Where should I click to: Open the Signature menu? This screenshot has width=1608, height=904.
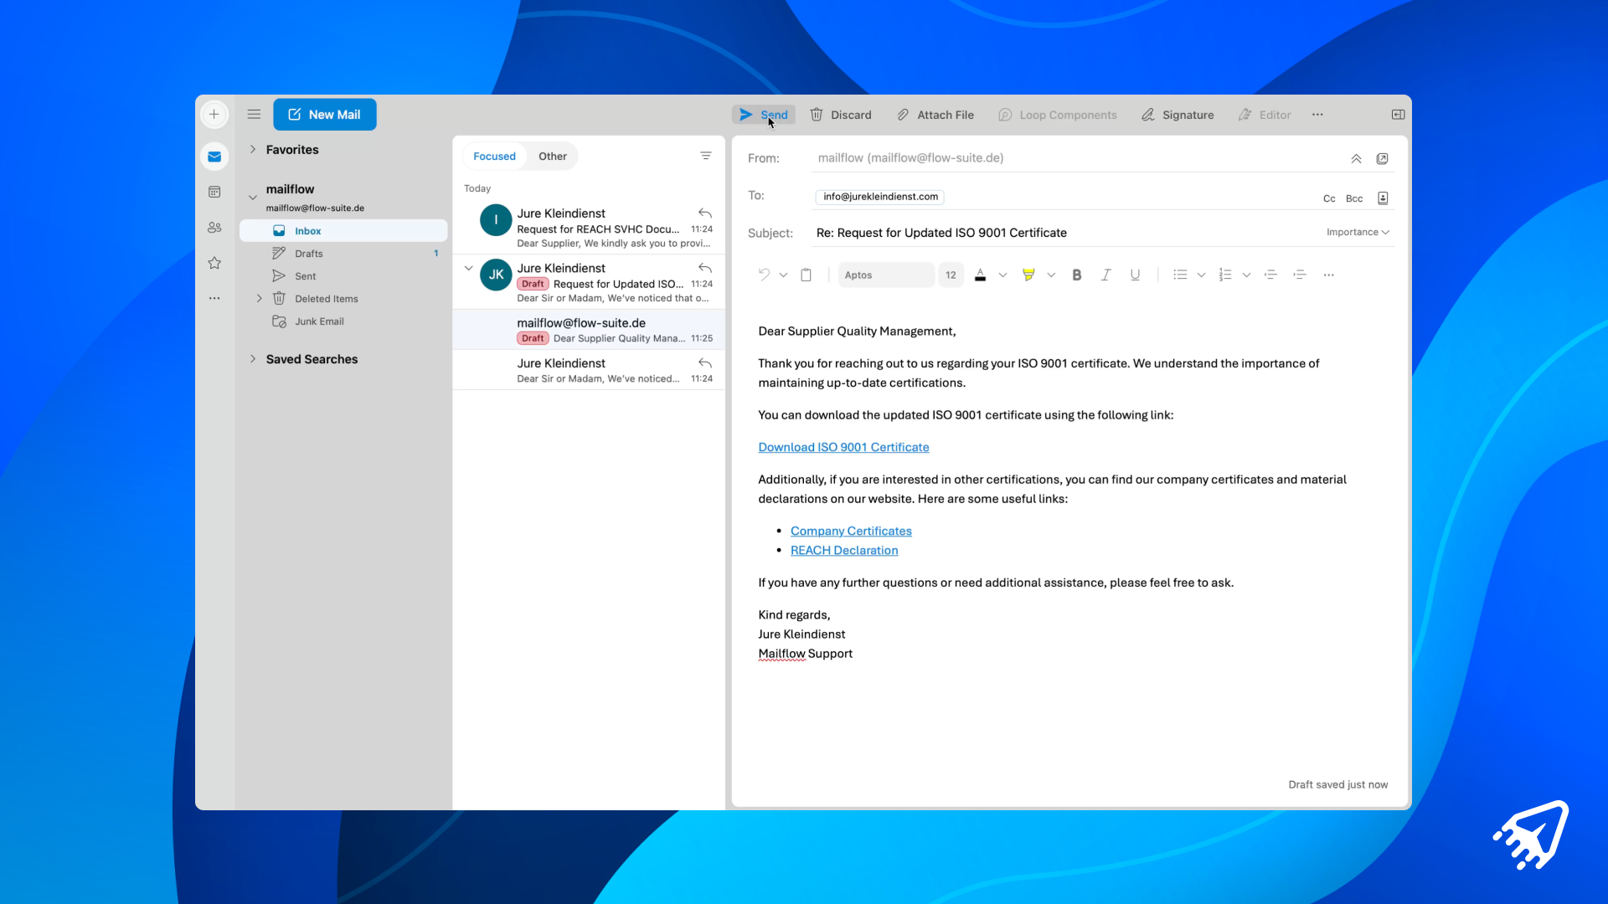pyautogui.click(x=1177, y=115)
